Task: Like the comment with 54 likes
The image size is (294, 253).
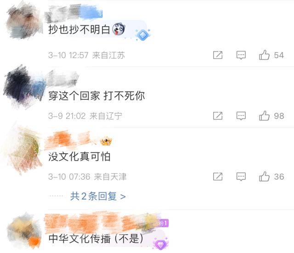Action: [264, 55]
